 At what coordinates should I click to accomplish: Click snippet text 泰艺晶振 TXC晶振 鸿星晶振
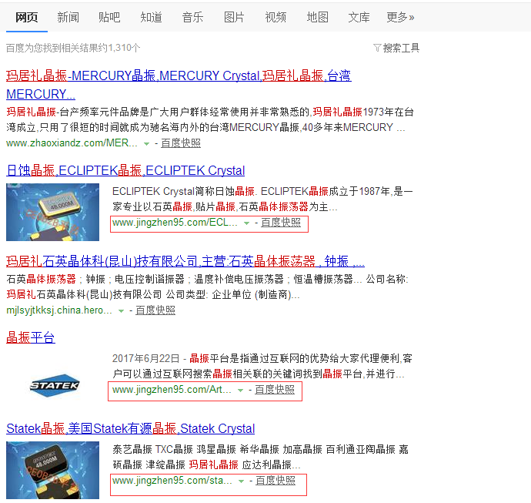point(174,449)
